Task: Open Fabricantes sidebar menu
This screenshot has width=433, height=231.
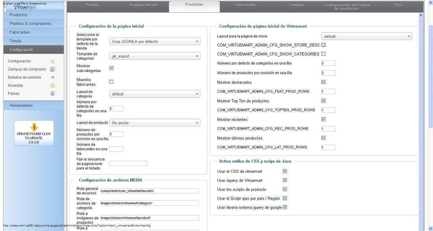Action: (34, 32)
